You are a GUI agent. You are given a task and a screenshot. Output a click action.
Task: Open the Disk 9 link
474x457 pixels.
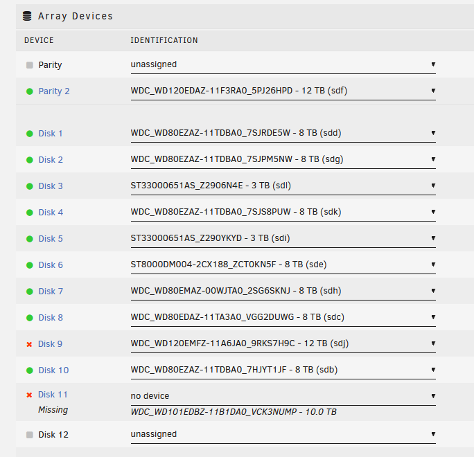(x=50, y=344)
